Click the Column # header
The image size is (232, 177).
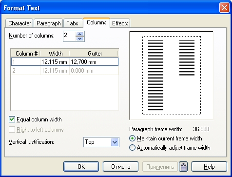pos(26,54)
